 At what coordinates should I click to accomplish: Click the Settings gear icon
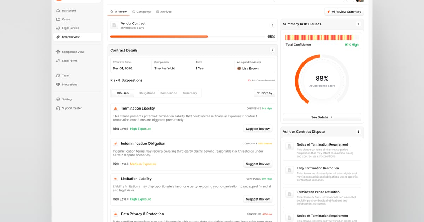point(58,99)
